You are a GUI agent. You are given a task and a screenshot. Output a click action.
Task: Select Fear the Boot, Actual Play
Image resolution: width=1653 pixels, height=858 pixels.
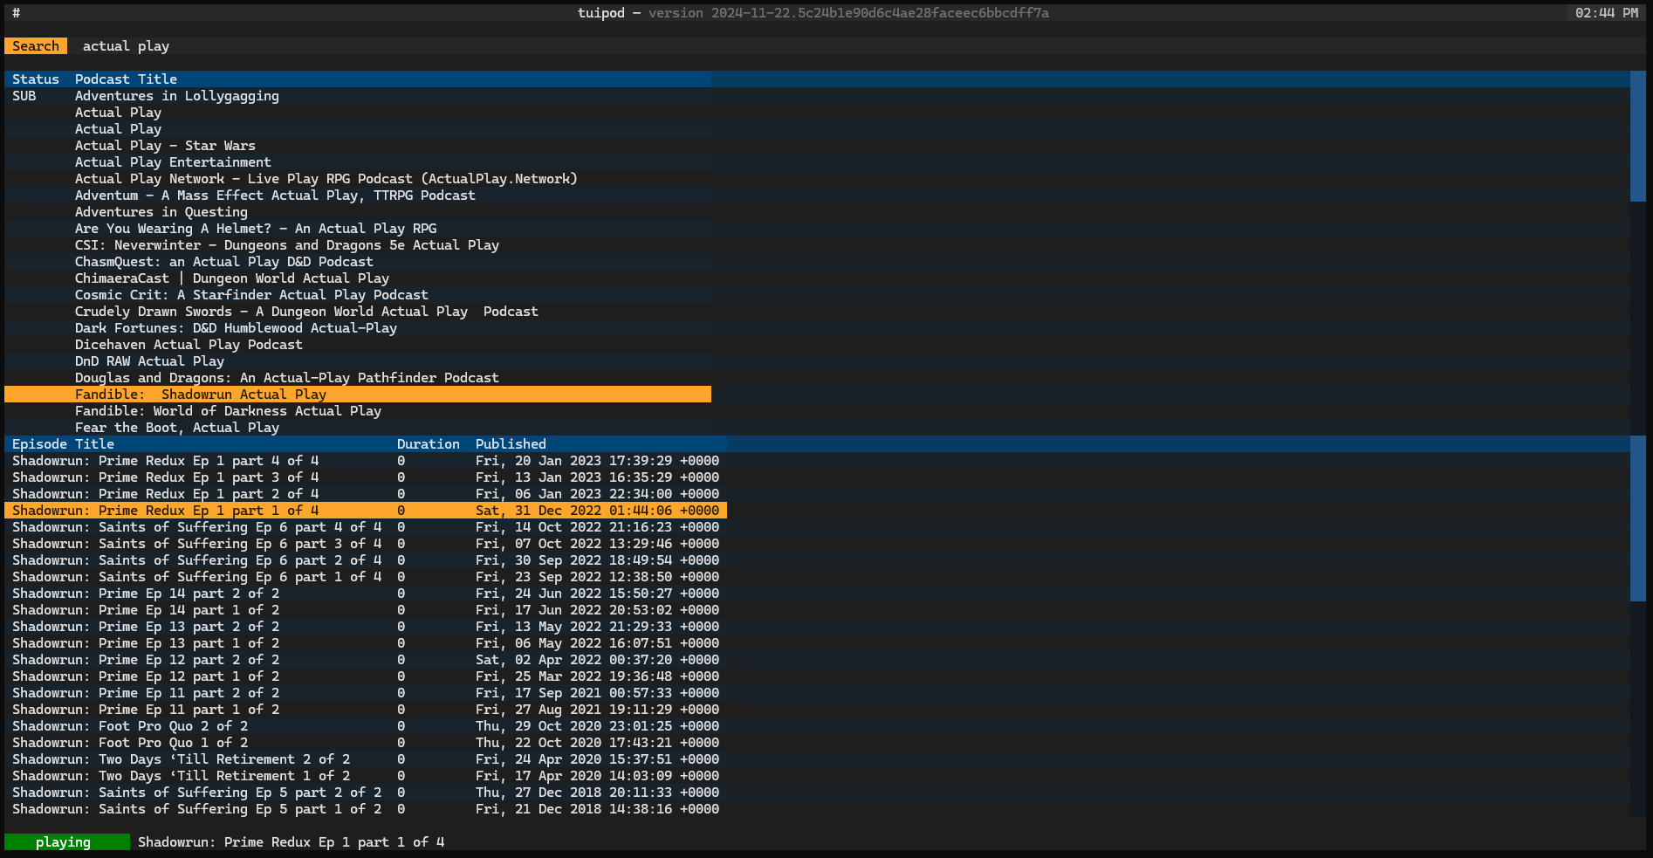[x=358, y=428]
